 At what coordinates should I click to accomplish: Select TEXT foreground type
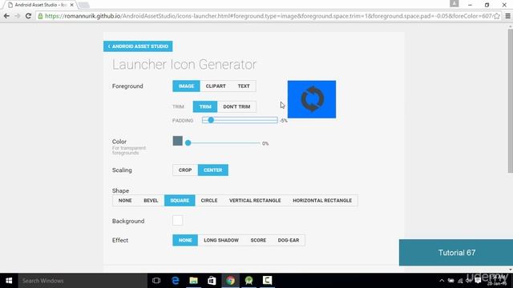(x=244, y=86)
